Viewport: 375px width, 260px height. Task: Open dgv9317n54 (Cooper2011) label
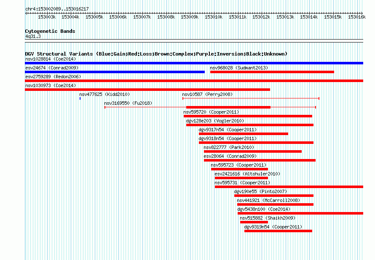point(228,130)
